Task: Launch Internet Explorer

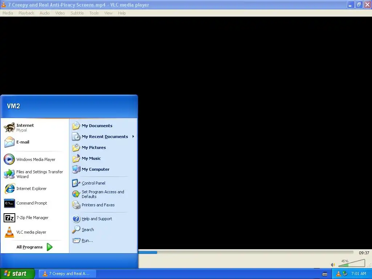Action: (x=35, y=189)
